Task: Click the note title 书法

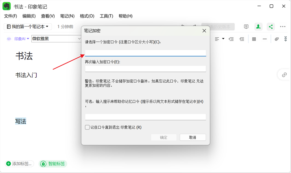Action: pyautogui.click(x=24, y=56)
